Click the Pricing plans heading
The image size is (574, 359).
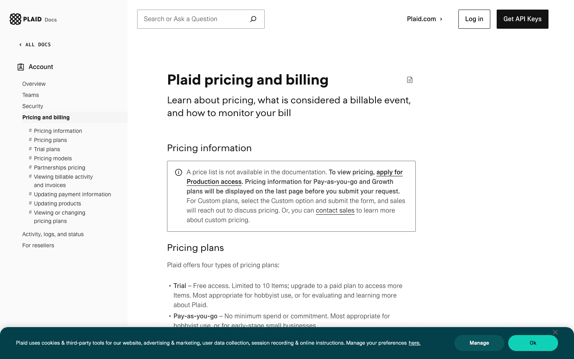tap(195, 248)
